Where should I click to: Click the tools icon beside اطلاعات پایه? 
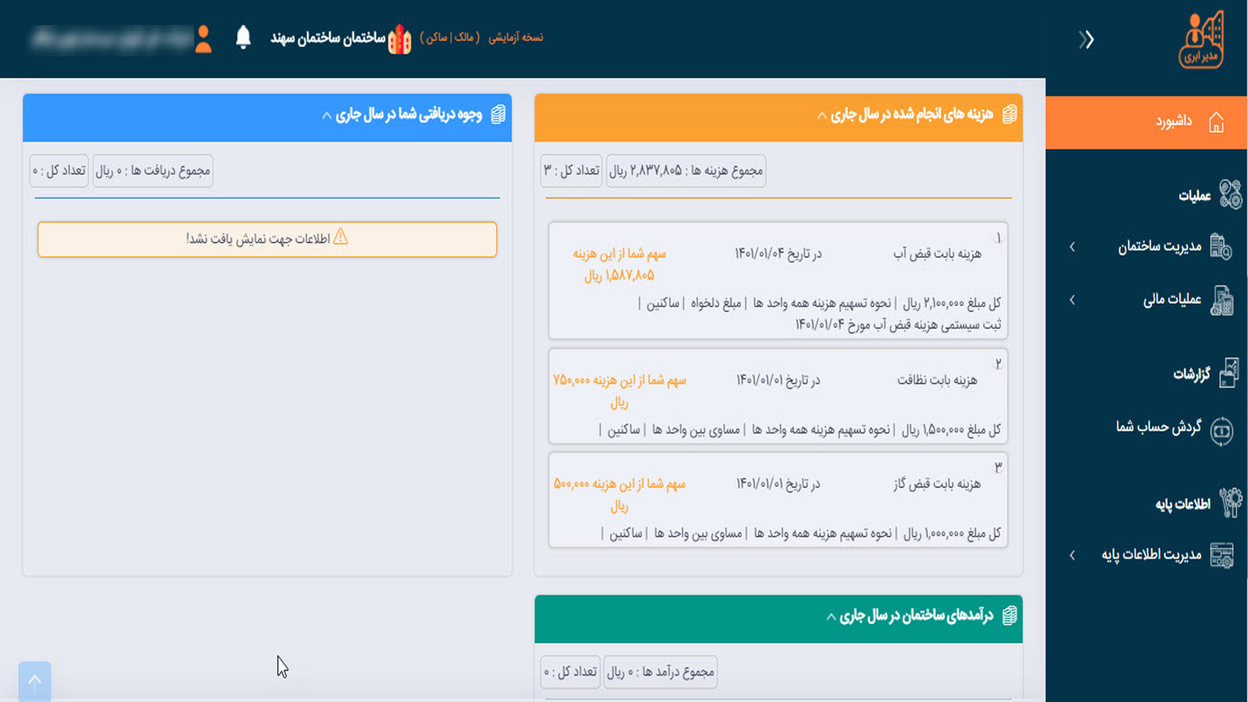1230,503
